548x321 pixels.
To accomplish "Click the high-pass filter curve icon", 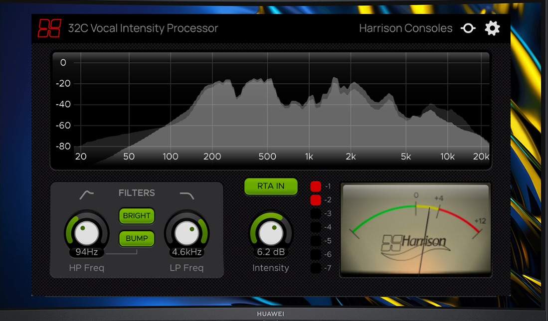I will 86,194.
